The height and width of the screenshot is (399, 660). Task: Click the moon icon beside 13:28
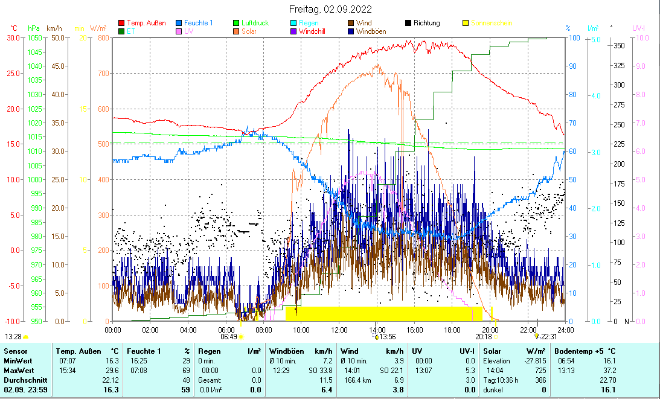tap(26, 337)
